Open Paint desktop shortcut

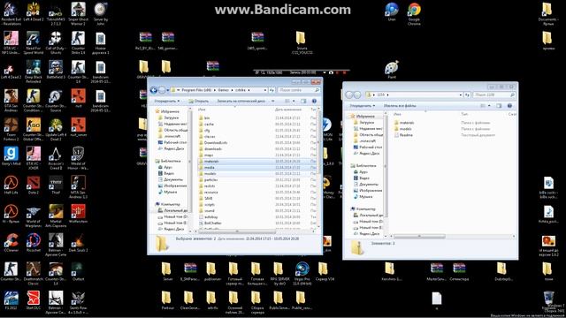(392, 69)
